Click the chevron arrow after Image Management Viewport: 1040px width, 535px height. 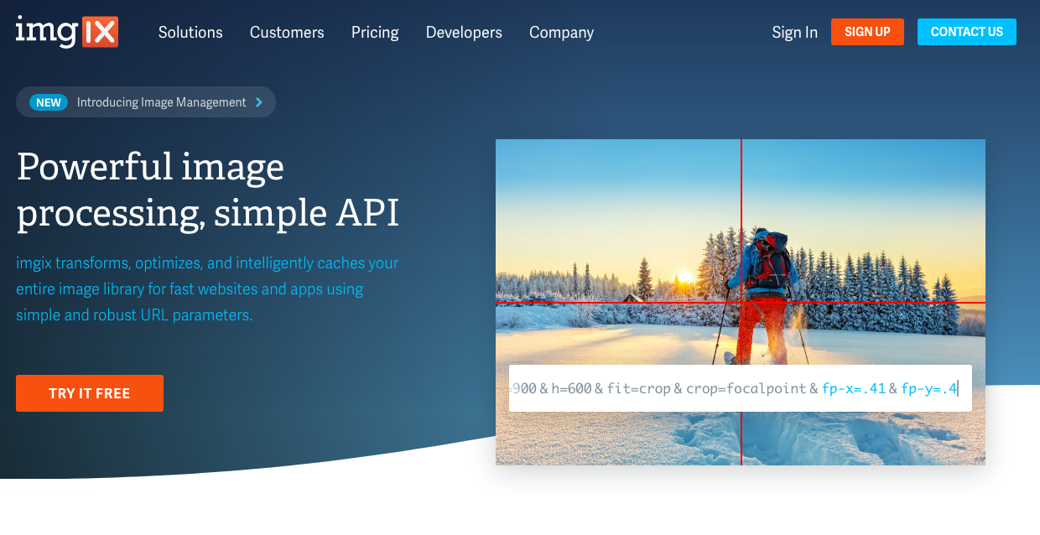(x=259, y=102)
